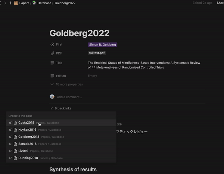Screen dimensions: 224x174
Task: Click the Title property text icon
Action: pyautogui.click(x=52, y=63)
